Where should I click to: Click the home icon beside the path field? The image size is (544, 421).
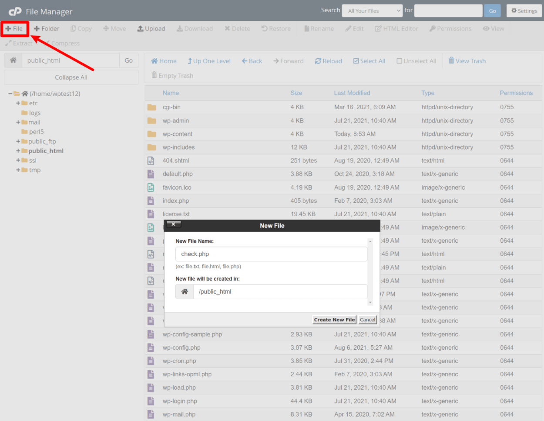click(x=13, y=60)
